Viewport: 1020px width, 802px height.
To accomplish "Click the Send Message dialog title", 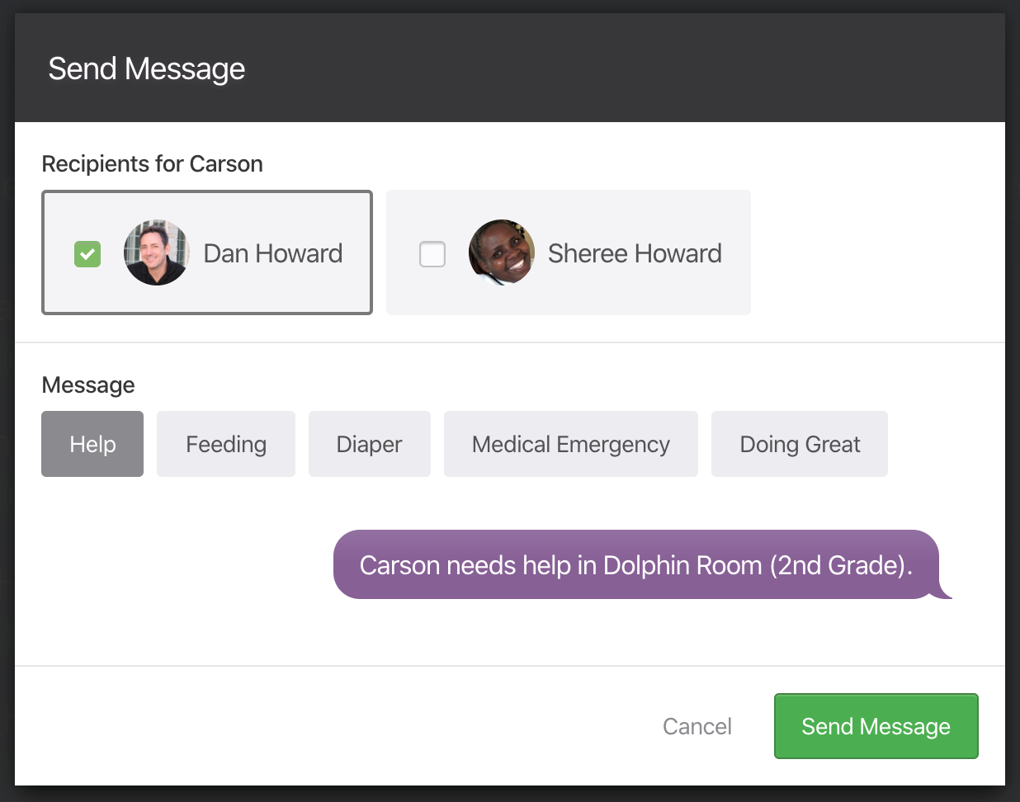I will pos(147,68).
